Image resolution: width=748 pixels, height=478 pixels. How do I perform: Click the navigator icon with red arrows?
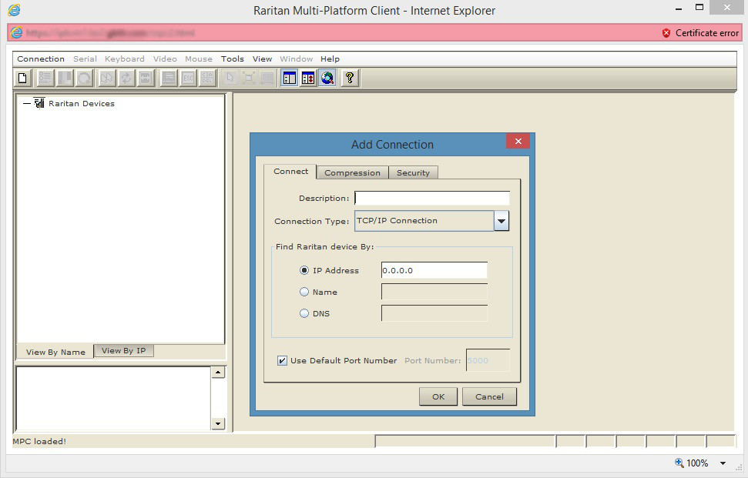click(x=308, y=78)
